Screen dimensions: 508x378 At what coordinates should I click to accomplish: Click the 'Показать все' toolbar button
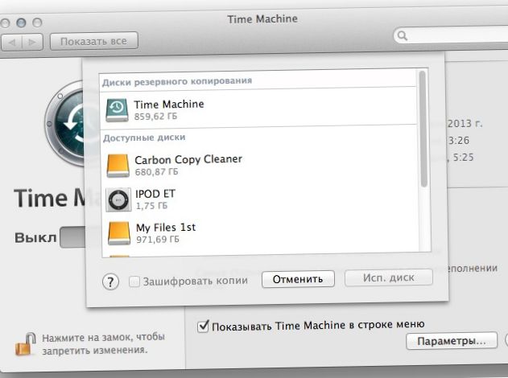[94, 41]
